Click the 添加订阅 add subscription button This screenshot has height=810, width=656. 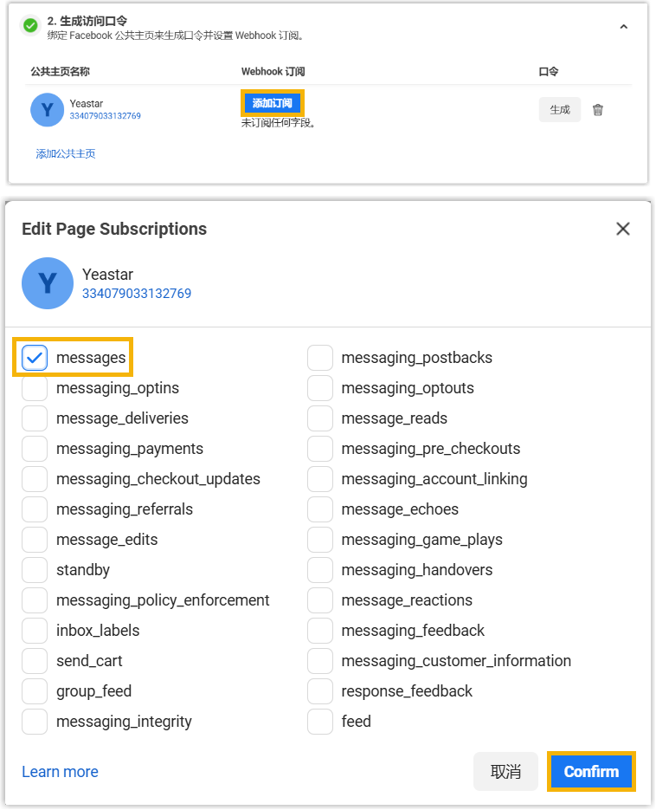coord(272,104)
